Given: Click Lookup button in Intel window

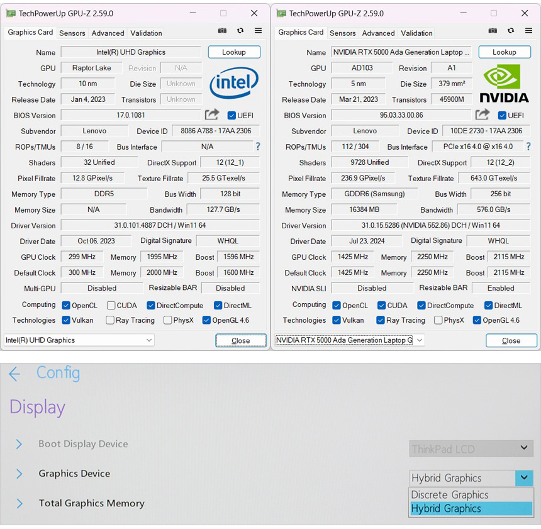Looking at the screenshot, I should coord(234,52).
